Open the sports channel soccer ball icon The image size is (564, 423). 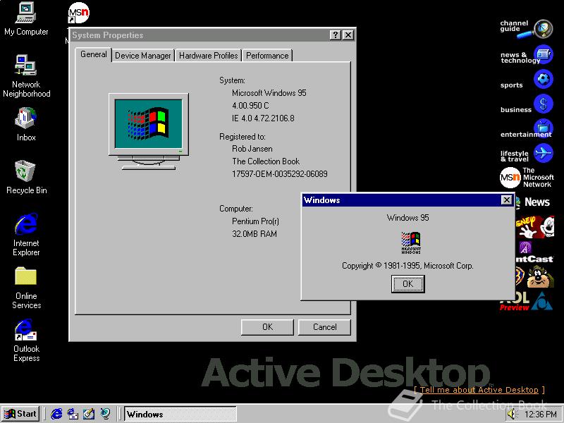coord(543,79)
